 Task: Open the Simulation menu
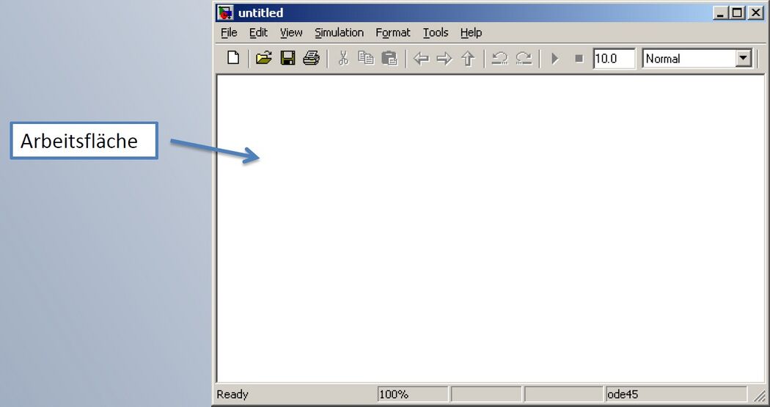(x=339, y=32)
